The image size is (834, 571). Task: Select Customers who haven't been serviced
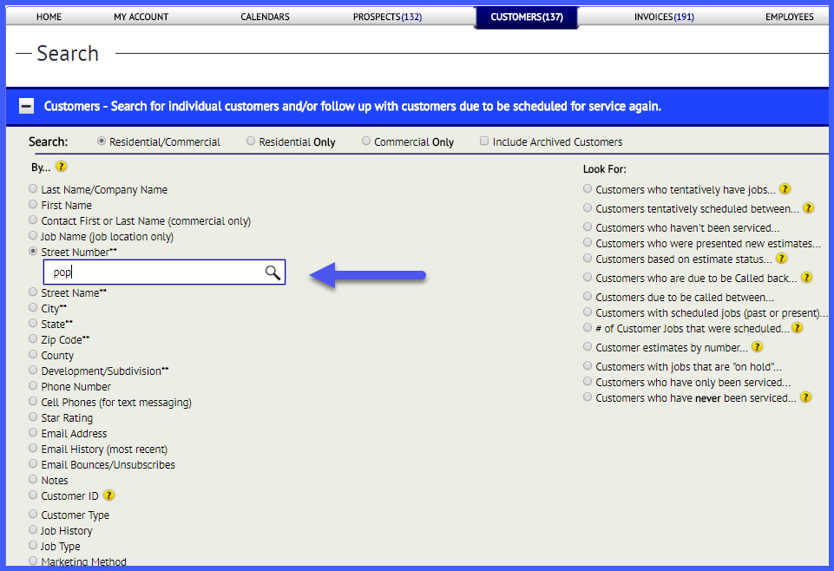(x=588, y=227)
